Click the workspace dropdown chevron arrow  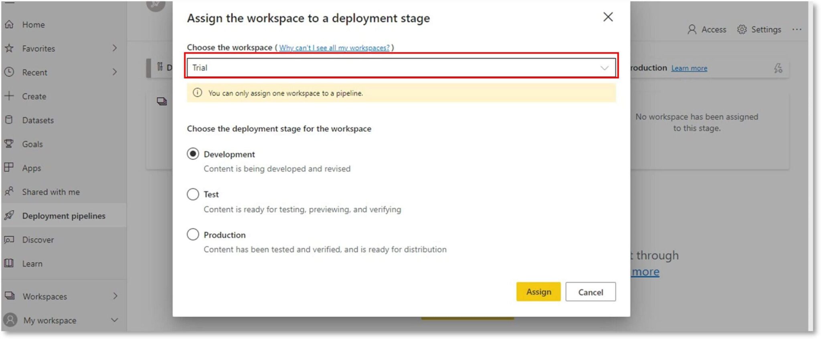pos(604,68)
